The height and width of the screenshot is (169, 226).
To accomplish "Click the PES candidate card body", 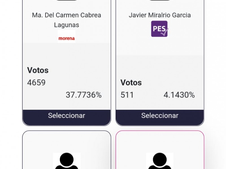I will (160, 57).
